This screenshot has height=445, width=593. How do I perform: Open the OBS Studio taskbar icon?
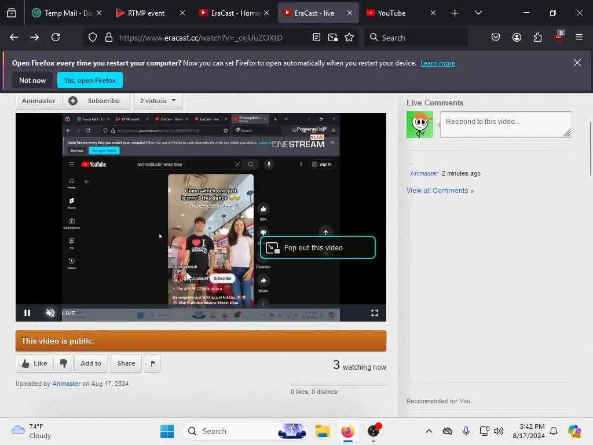click(x=374, y=431)
